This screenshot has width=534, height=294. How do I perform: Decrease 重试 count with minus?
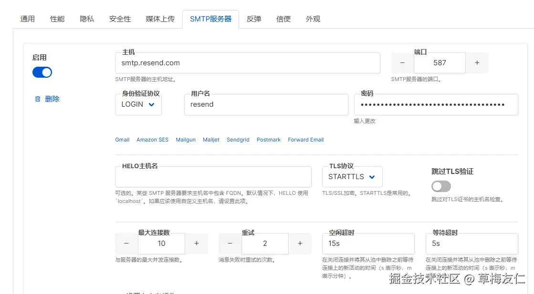[x=230, y=243]
